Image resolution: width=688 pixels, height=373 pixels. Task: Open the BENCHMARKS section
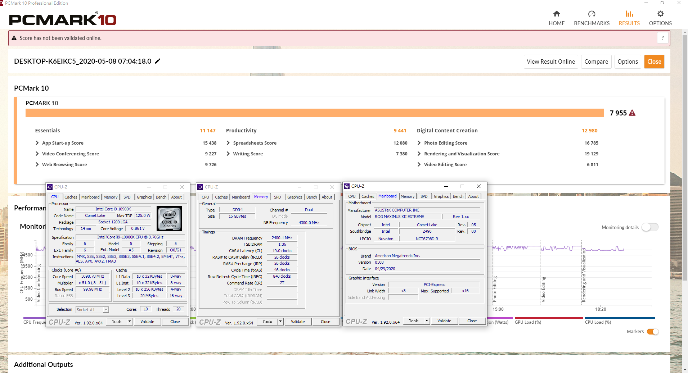[x=592, y=18]
